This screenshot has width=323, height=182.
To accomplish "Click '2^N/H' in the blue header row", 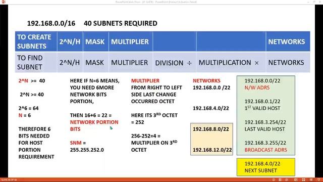I will [70, 41].
